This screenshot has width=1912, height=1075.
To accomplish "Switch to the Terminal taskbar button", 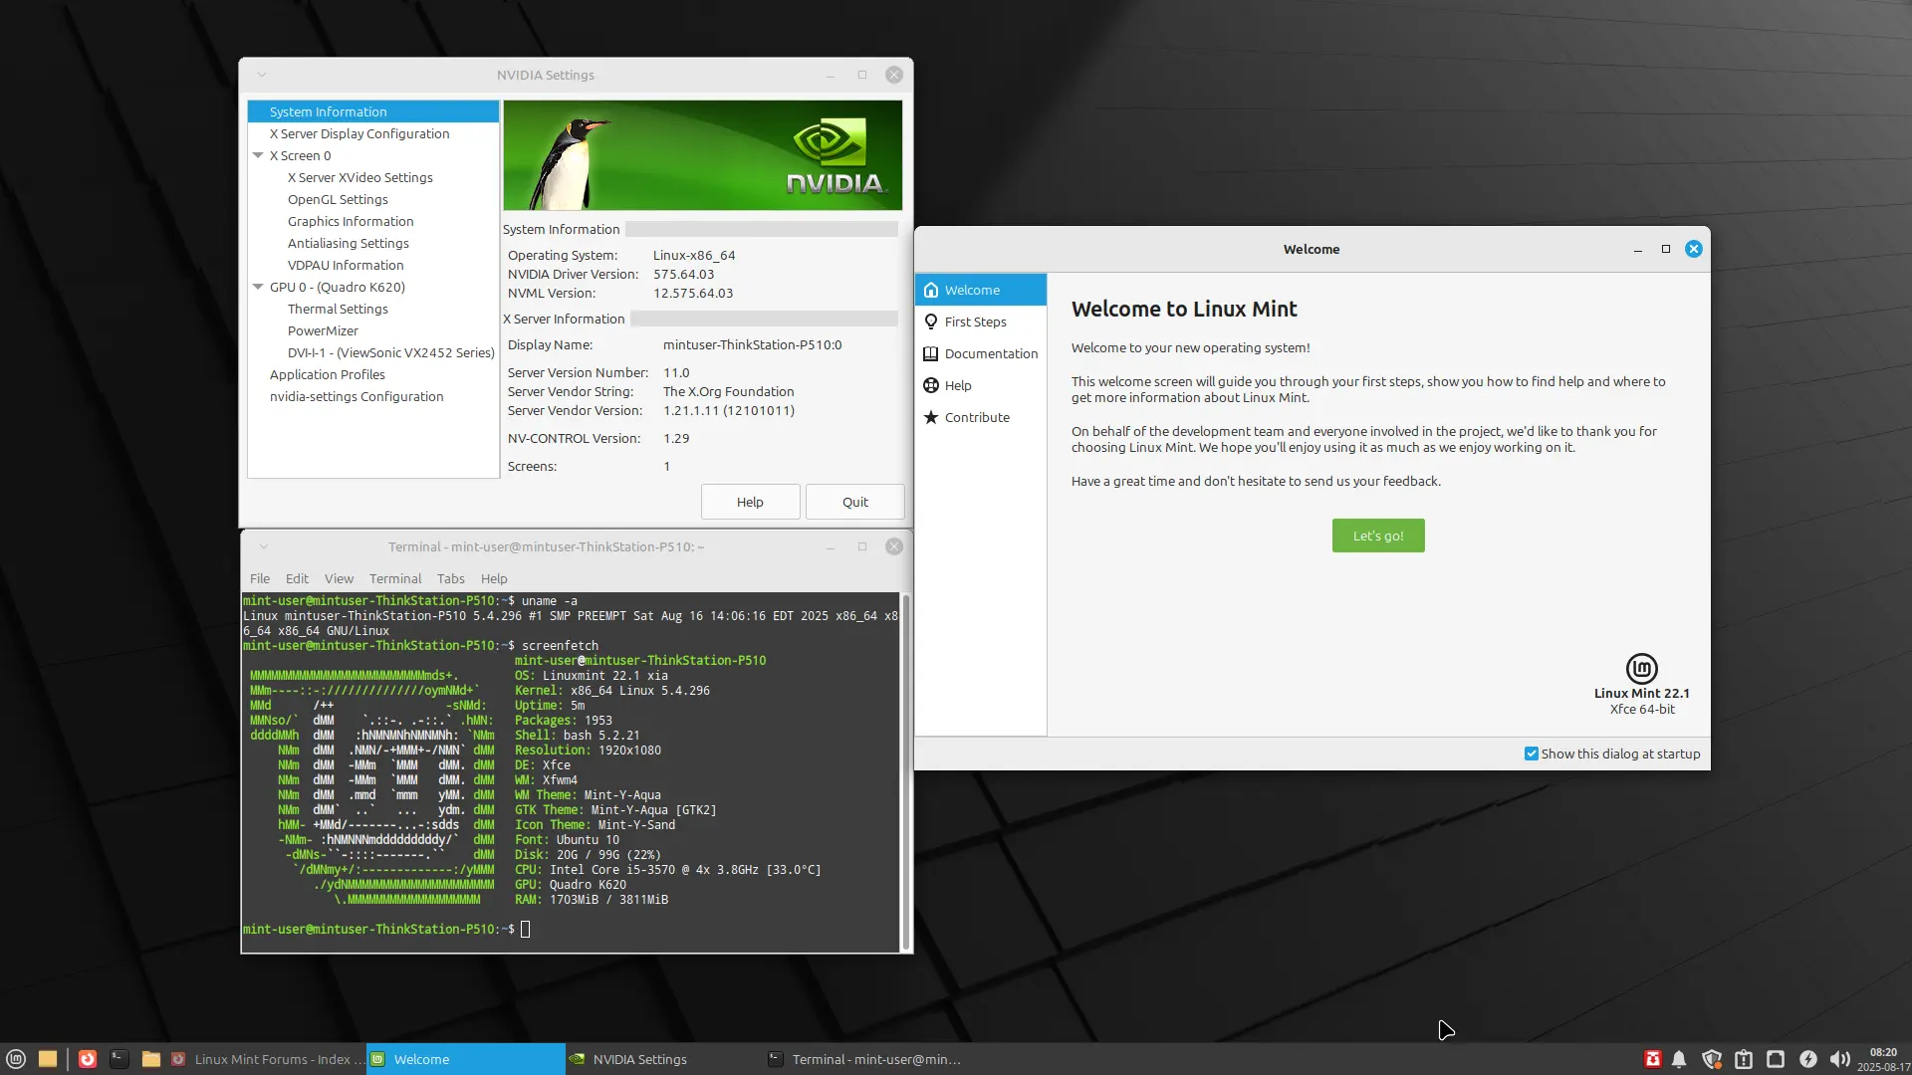I will click(863, 1059).
